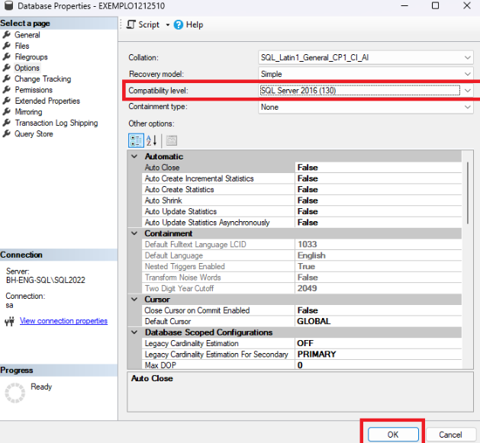Open the Extended Properties page
This screenshot has height=443, width=480.
[47, 101]
